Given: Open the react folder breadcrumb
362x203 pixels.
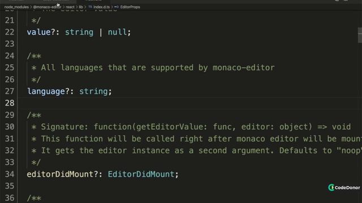Looking at the screenshot, I should 70,7.
